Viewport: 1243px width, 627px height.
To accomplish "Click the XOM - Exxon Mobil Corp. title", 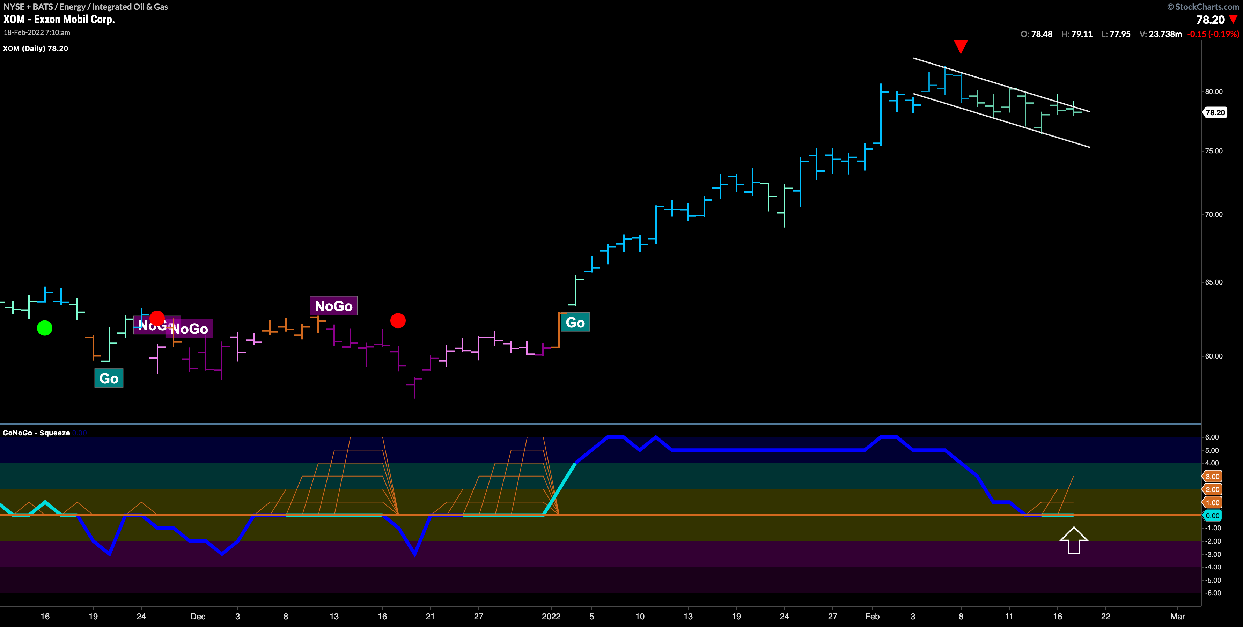I will tap(59, 19).
